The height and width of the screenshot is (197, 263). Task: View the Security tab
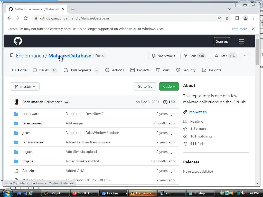coord(186,70)
